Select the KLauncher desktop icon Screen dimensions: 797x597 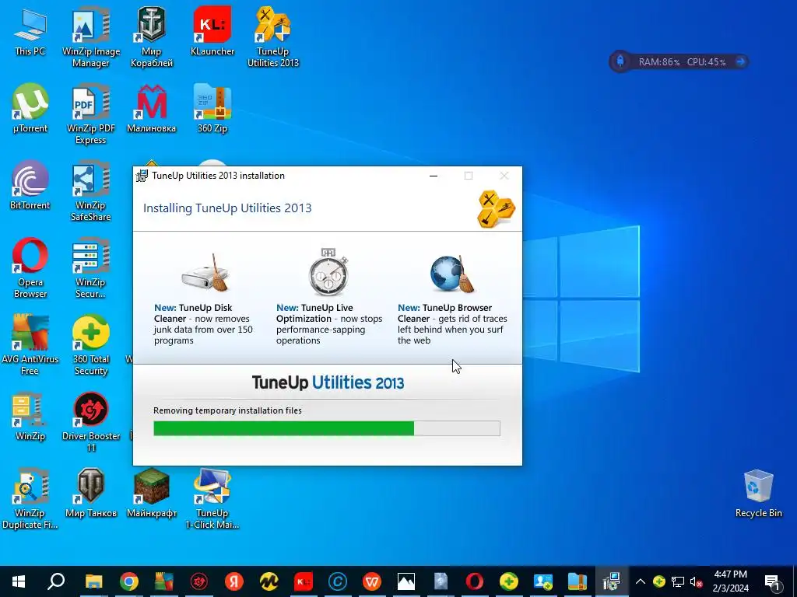coord(212,32)
